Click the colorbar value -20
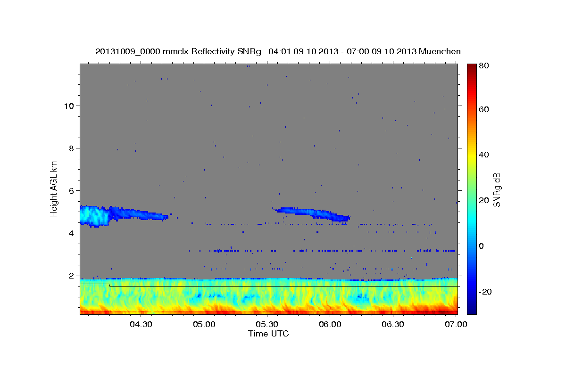Viewport: 566px width, 377px height. 486,292
